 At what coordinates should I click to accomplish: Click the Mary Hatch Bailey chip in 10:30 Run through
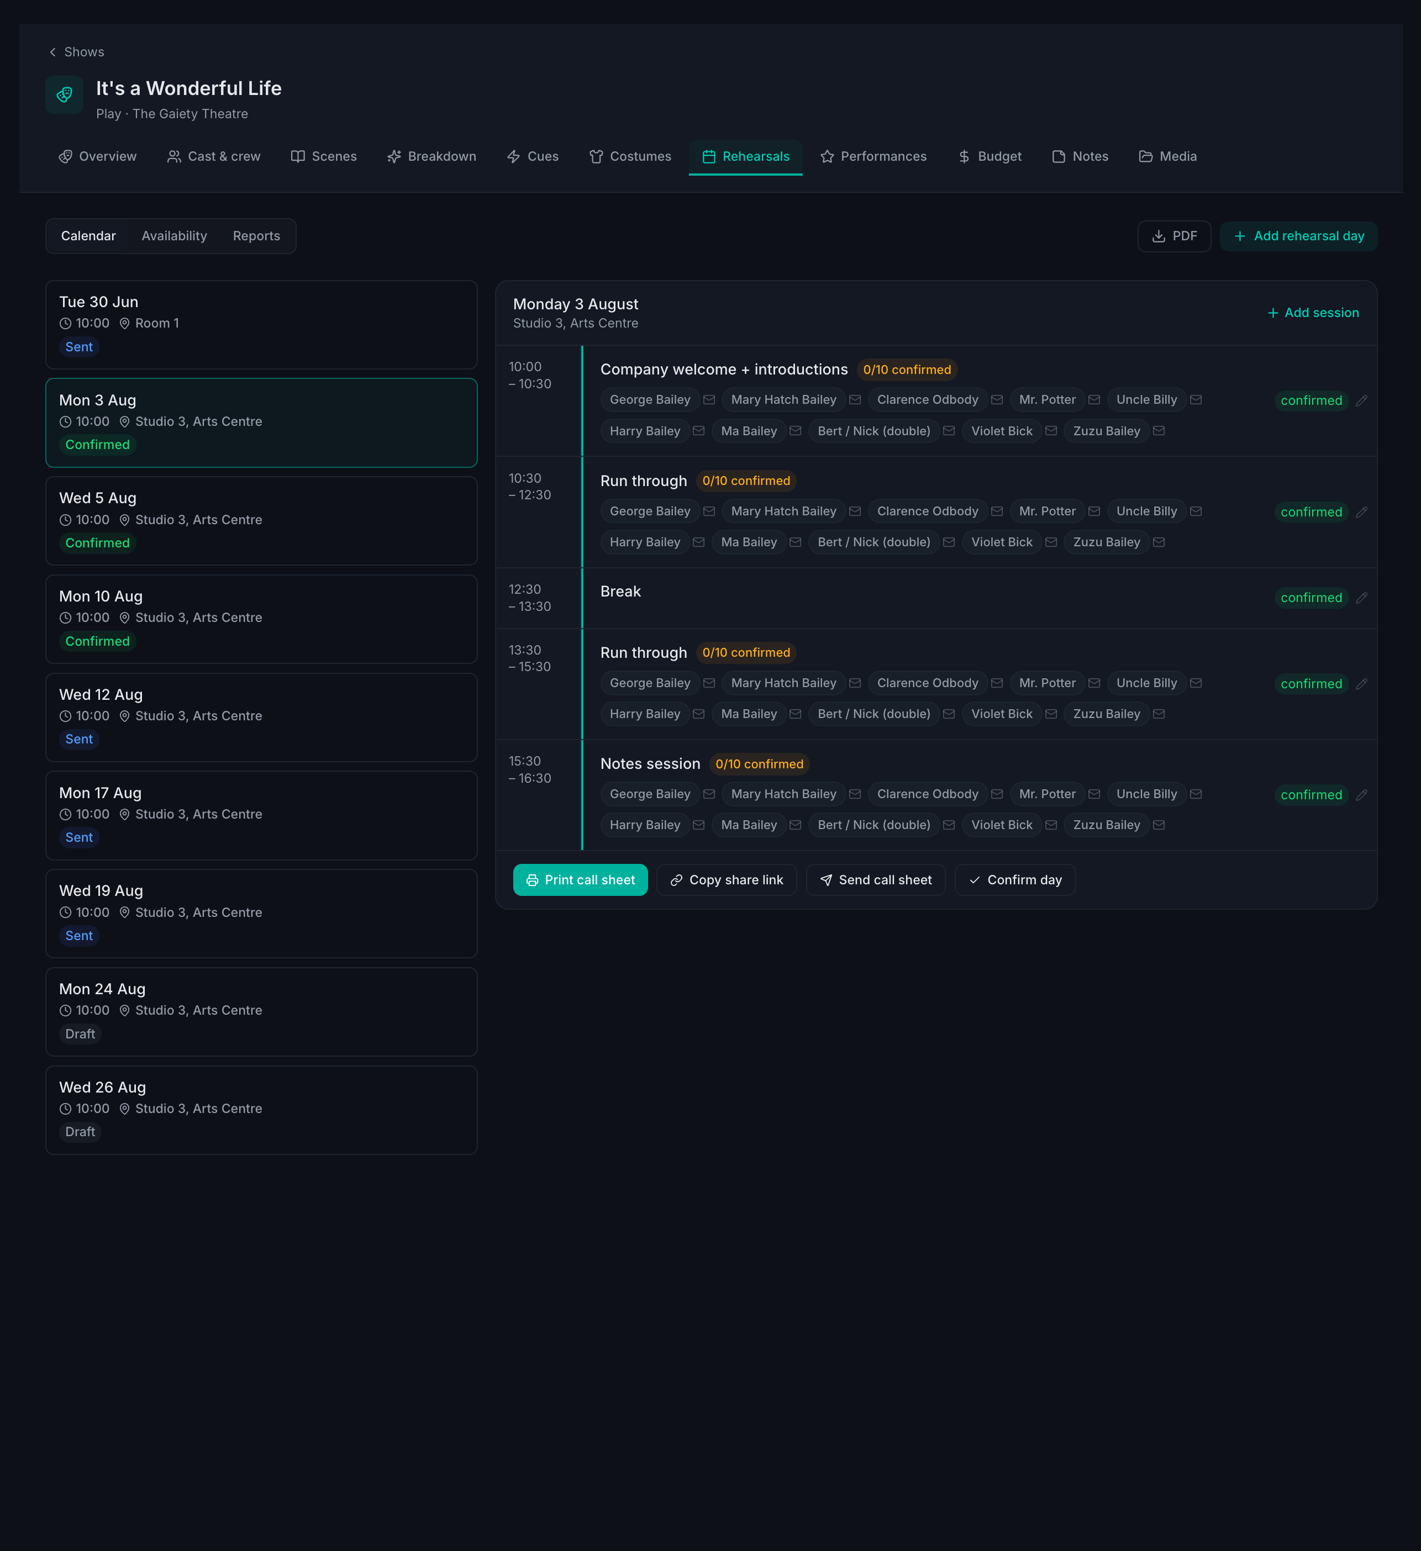783,511
